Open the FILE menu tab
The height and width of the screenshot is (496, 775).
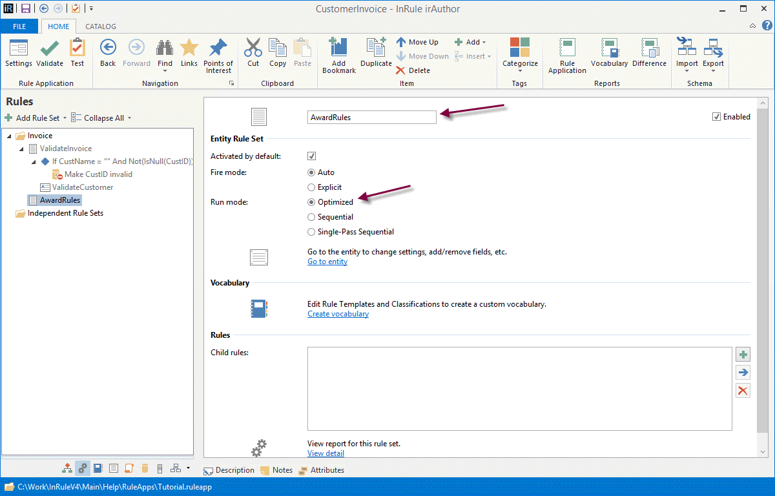19,26
